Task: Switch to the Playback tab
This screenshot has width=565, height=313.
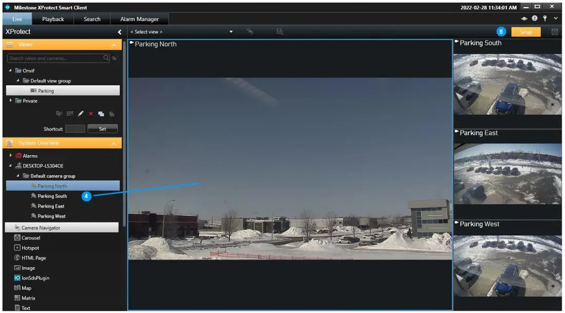Action: (53, 19)
